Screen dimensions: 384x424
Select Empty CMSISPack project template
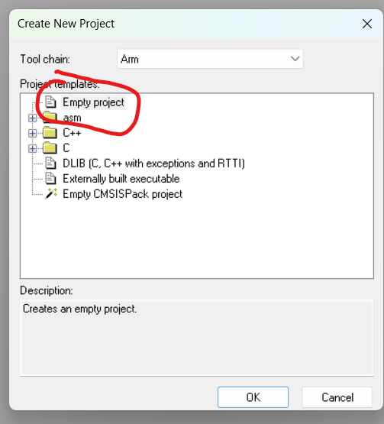click(x=122, y=194)
